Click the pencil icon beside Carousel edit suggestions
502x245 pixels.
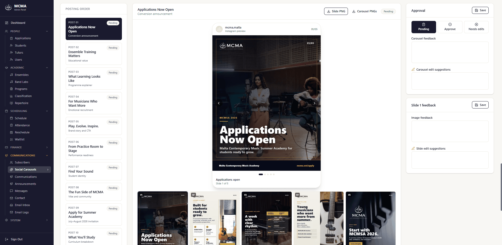click(413, 70)
